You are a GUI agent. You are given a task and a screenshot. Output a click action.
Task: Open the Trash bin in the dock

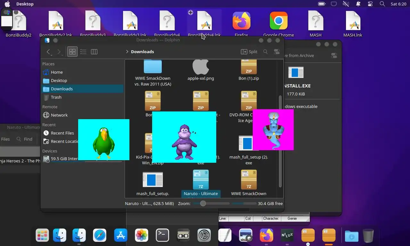point(368,236)
